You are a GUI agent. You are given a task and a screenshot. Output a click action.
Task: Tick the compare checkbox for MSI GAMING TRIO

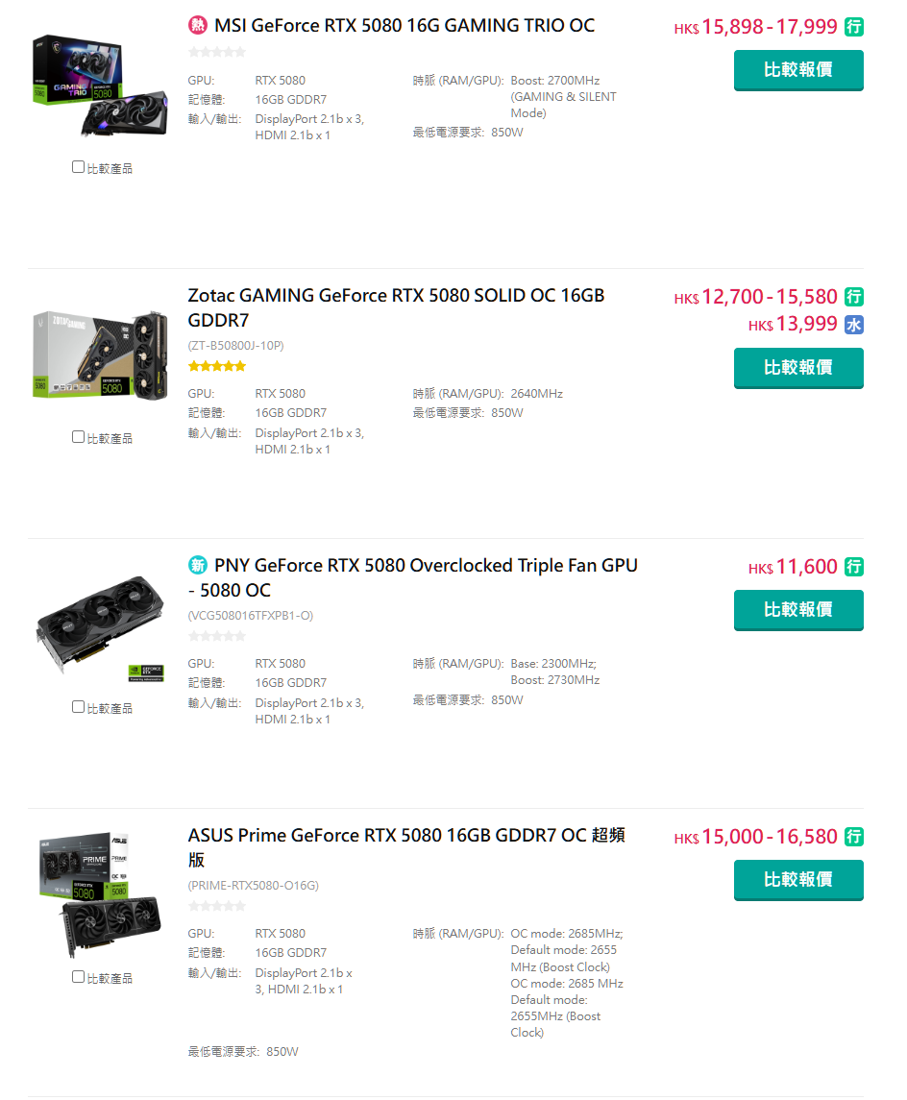[x=78, y=167]
